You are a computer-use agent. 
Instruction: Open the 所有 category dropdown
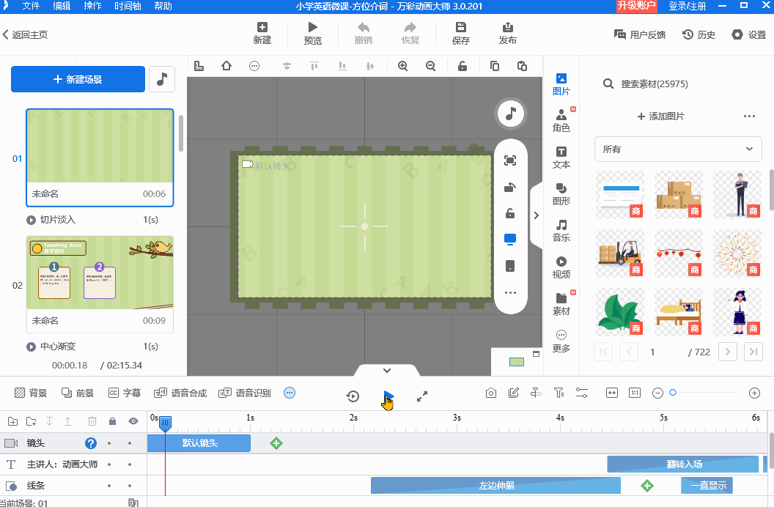click(x=678, y=149)
